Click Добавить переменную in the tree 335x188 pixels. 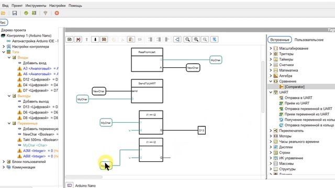click(41, 129)
